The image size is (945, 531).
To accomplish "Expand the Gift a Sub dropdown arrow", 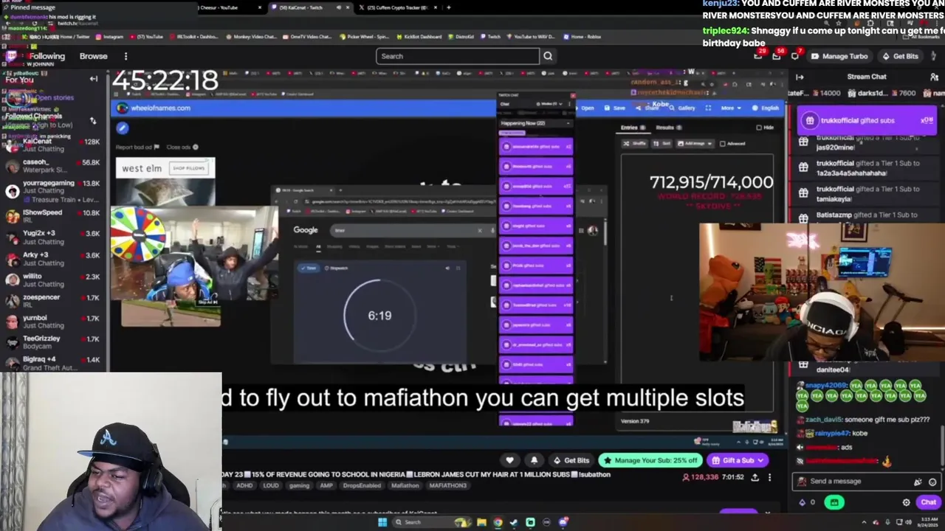I will (761, 460).
